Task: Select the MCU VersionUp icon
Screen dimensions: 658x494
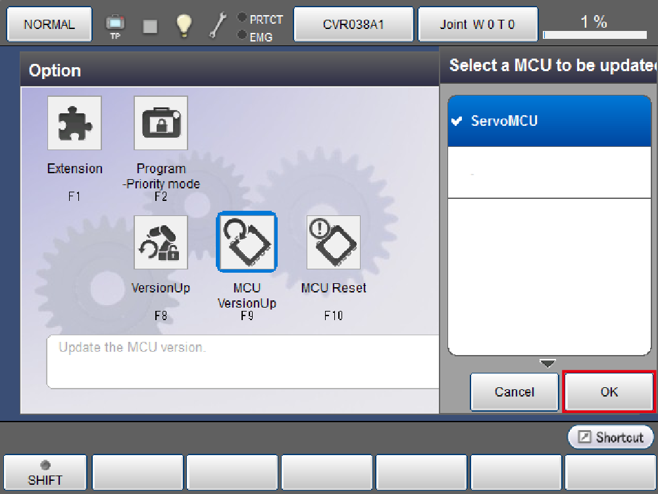Action: pyautogui.click(x=247, y=242)
